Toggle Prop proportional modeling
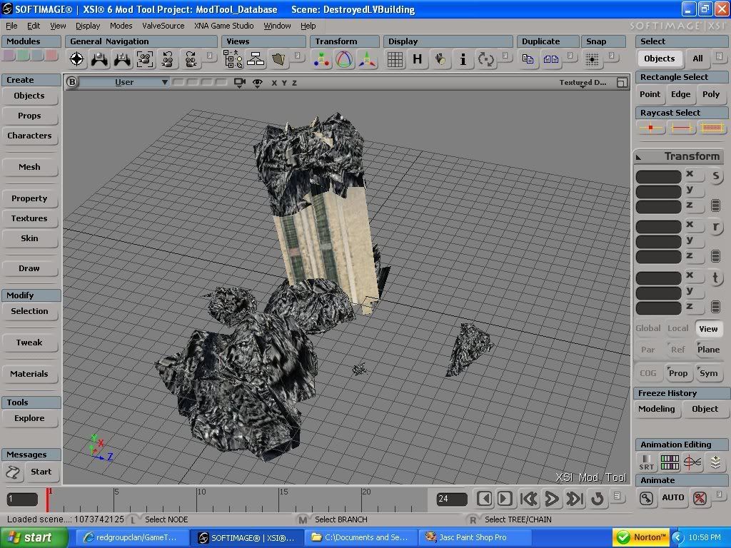The height and width of the screenshot is (548, 731). pos(678,373)
